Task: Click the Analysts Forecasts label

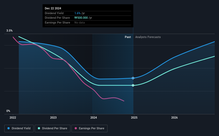Action: point(148,37)
